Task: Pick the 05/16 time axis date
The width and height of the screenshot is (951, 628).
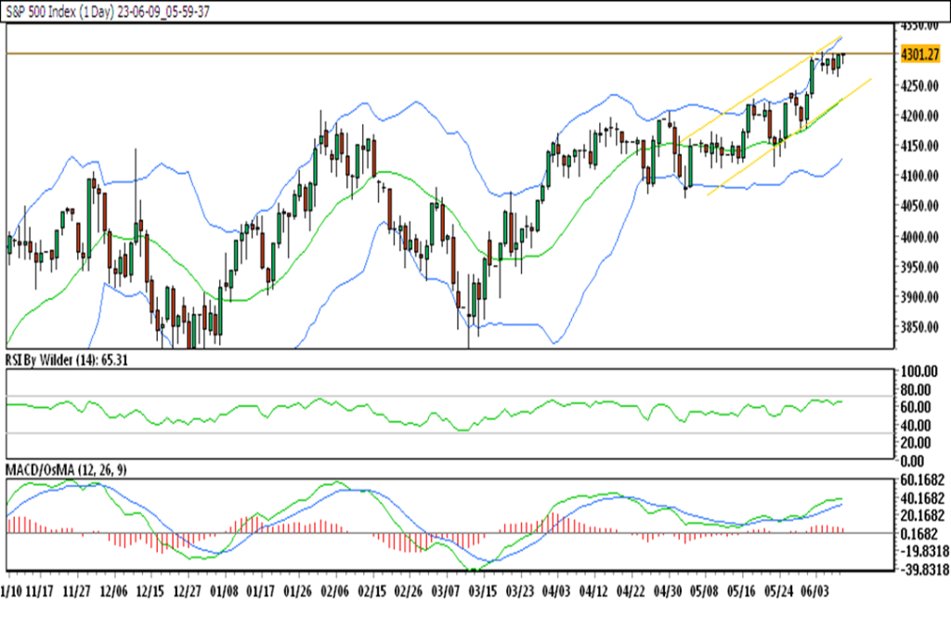Action: (x=741, y=592)
